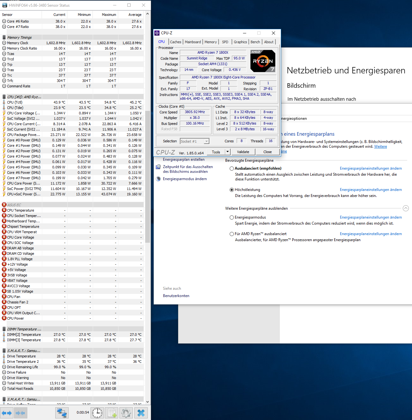Reset timer with the clock icon
This screenshot has height=420, width=412.
(x=97, y=413)
